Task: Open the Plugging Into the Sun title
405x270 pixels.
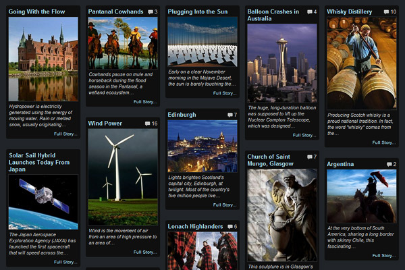Action: click(x=198, y=11)
